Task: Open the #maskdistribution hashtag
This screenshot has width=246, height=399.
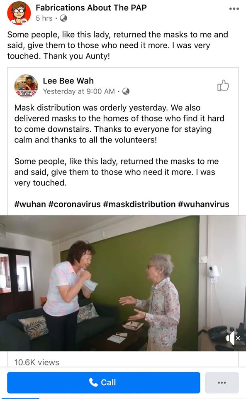Action: (x=139, y=204)
